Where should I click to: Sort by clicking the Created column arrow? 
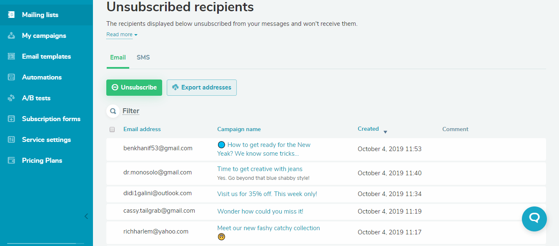point(386,132)
